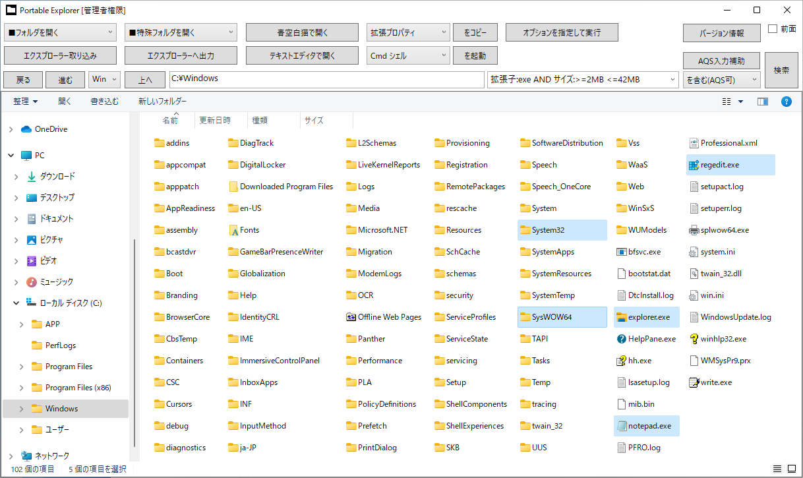Viewport: 803px width, 478px height.
Task: Select the winhlp32.exe icon
Action: pos(693,339)
